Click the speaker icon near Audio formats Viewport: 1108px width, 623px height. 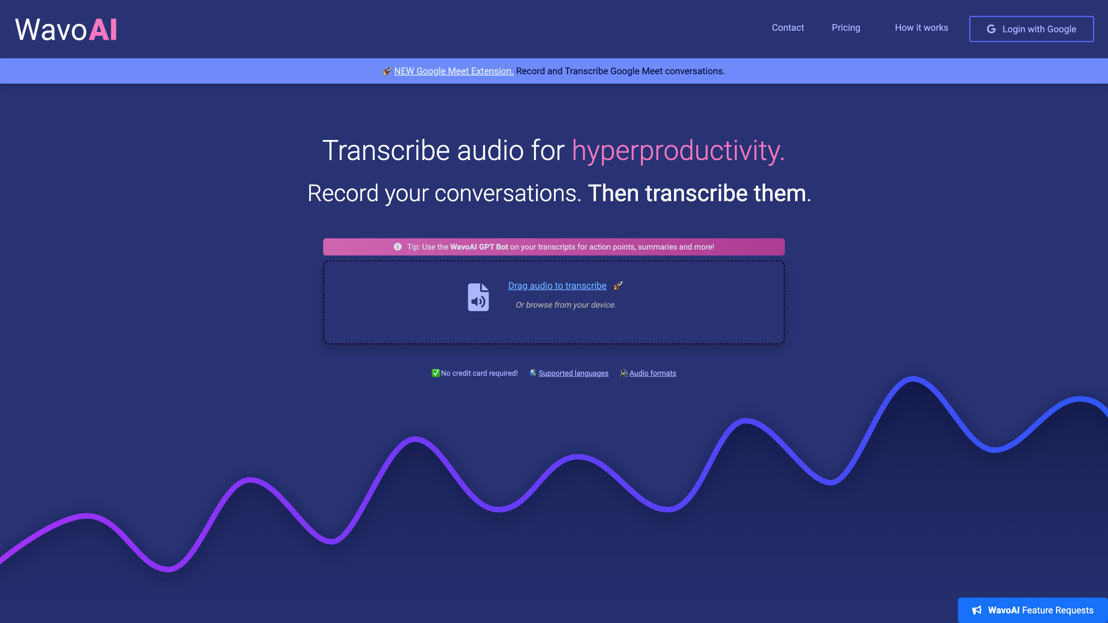pos(624,373)
